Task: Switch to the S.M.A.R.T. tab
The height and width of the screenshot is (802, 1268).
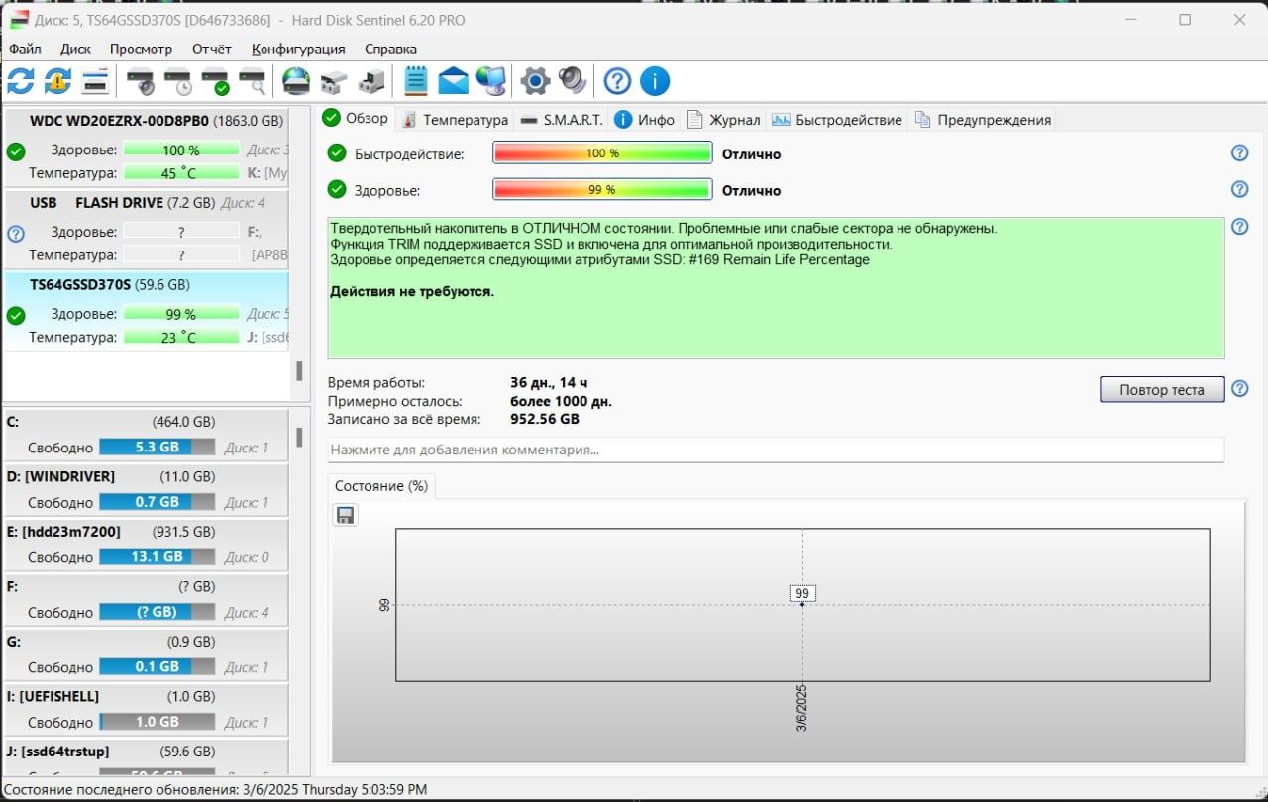Action: coord(561,120)
